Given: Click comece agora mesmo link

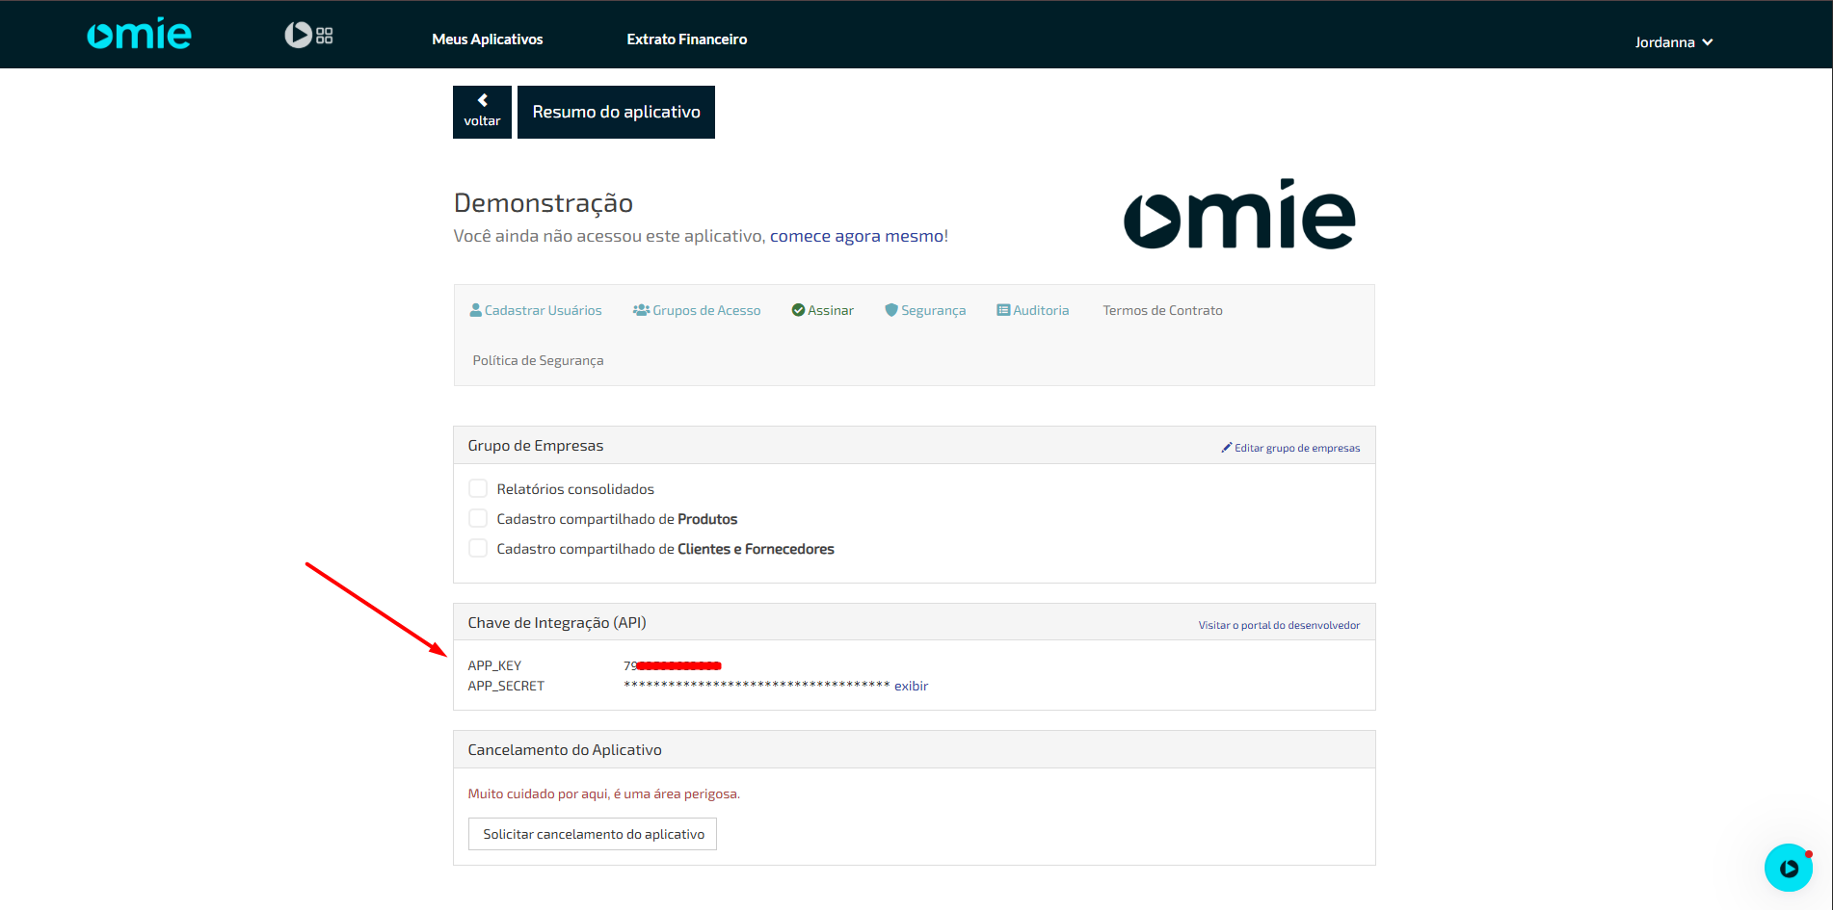Looking at the screenshot, I should pyautogui.click(x=857, y=236).
